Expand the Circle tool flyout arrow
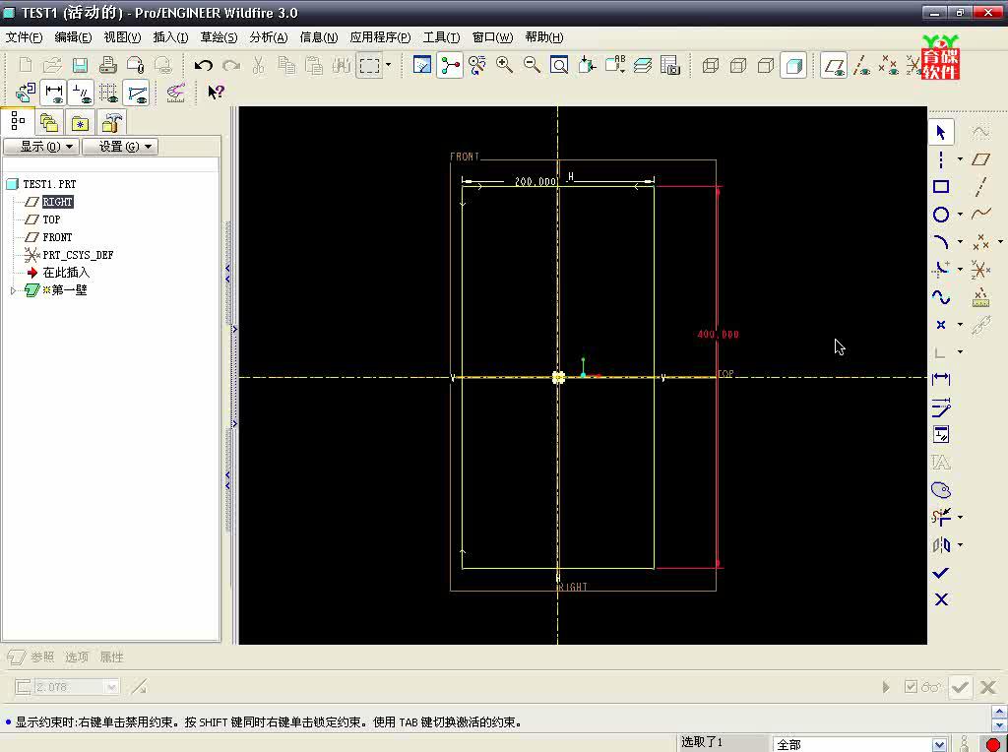The image size is (1008, 752). [960, 215]
